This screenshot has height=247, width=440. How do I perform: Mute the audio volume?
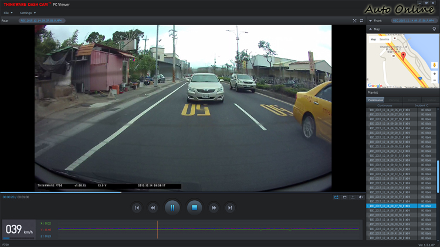361,197
